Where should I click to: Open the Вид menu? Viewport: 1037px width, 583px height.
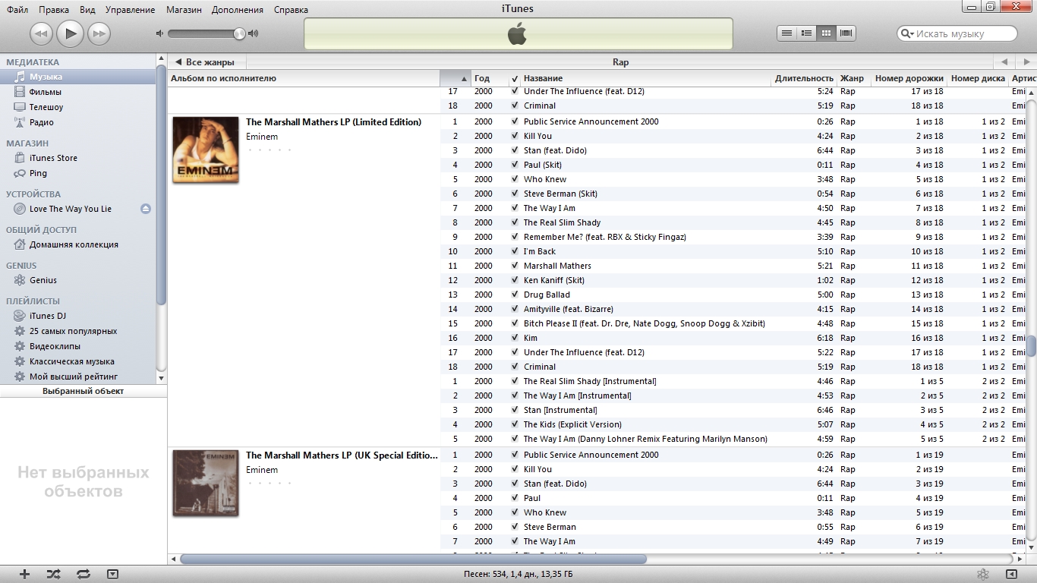[87, 10]
